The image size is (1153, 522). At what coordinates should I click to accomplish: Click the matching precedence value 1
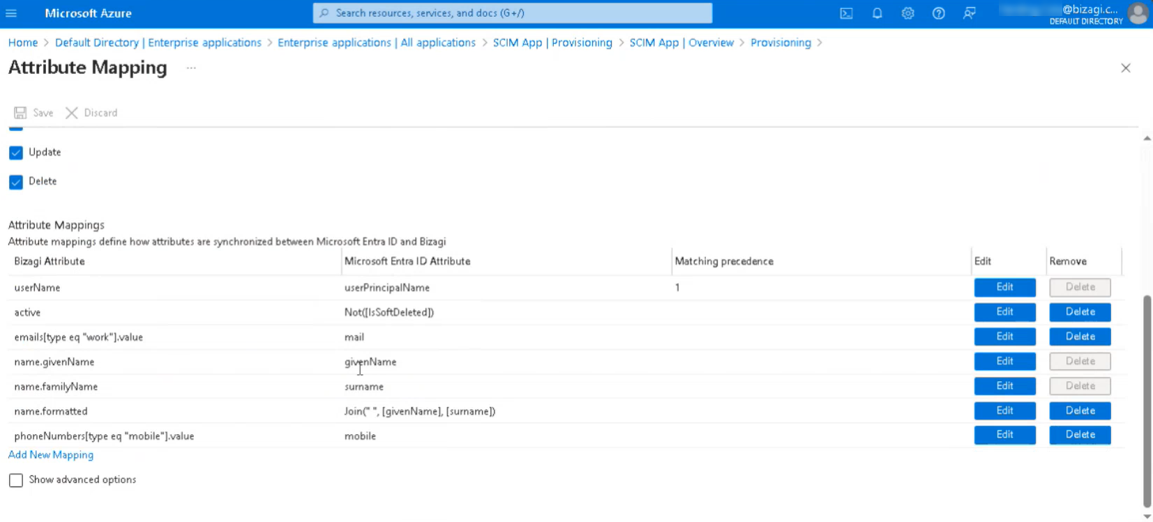pyautogui.click(x=677, y=288)
